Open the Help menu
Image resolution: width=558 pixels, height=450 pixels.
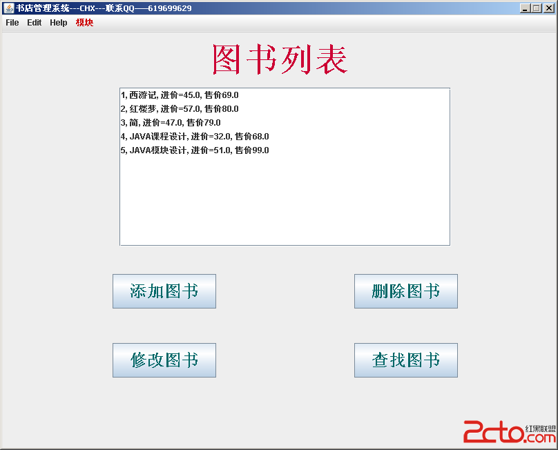point(59,22)
